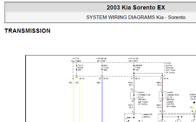196x122 pixels.
Task: Select "SHORT CONNECTOR SC-10" label
Action: click(x=172, y=95)
